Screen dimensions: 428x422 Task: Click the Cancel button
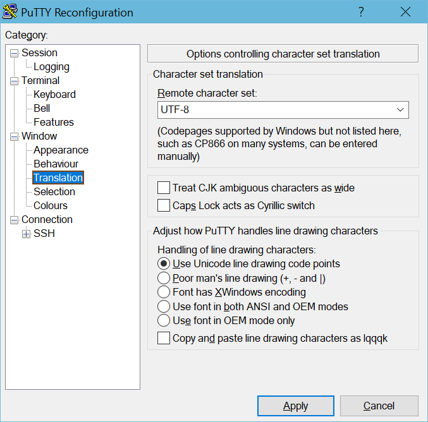(x=379, y=406)
